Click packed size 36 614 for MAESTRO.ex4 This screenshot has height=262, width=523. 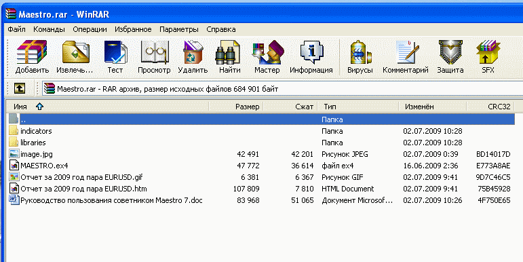[x=302, y=166]
